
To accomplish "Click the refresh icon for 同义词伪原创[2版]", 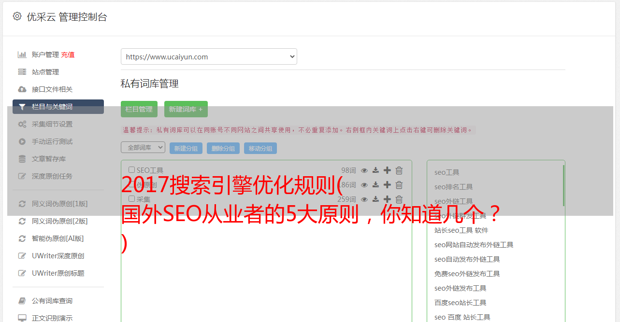I will click(x=22, y=221).
